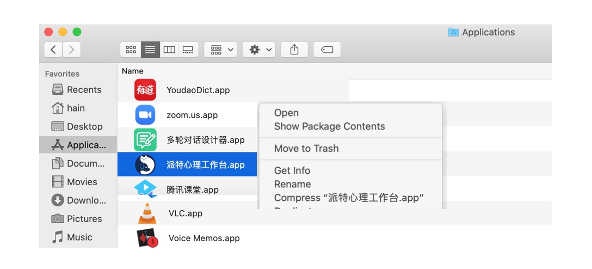Click the zoom.us blue camera icon
592x269 pixels.
[145, 115]
